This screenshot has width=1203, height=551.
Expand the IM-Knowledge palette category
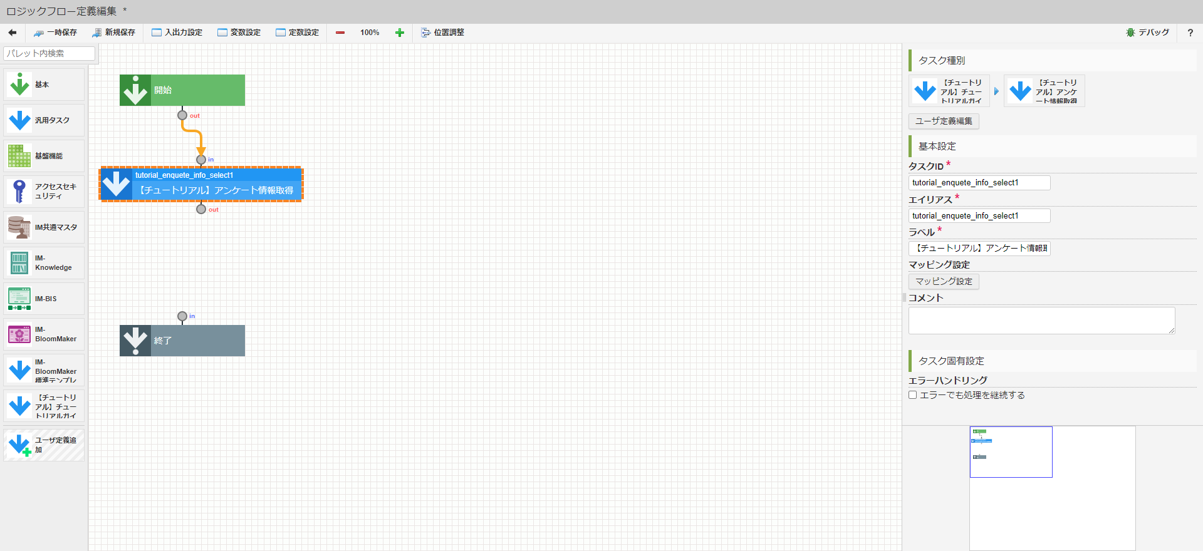pos(44,263)
